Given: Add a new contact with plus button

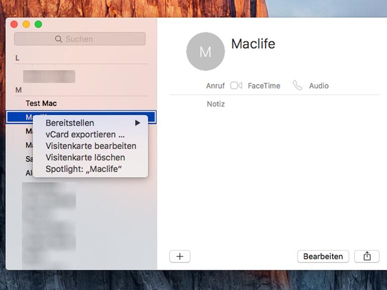Looking at the screenshot, I should tap(180, 256).
